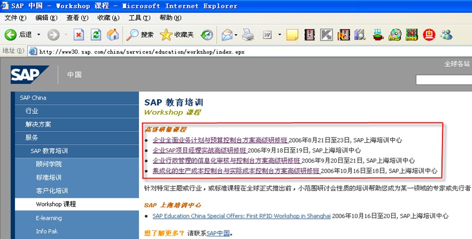This screenshot has height=239, width=472.
Task: Click the Stop loading icon
Action: coord(78,35)
